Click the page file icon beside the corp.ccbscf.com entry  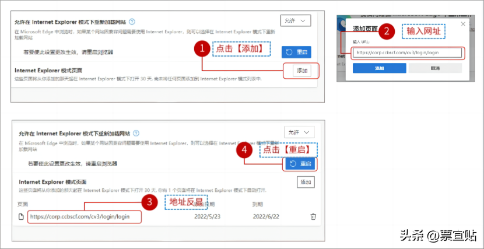[x=21, y=216]
